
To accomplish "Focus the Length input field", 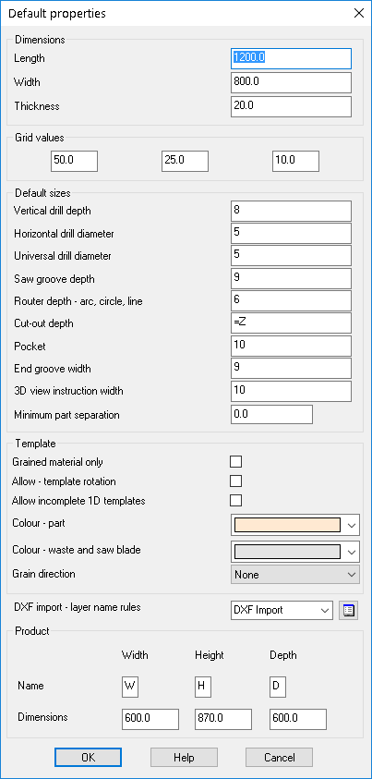I will (291, 58).
